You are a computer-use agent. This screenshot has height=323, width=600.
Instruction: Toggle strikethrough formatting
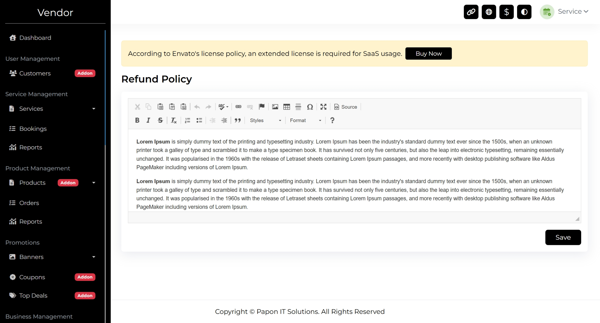(160, 120)
